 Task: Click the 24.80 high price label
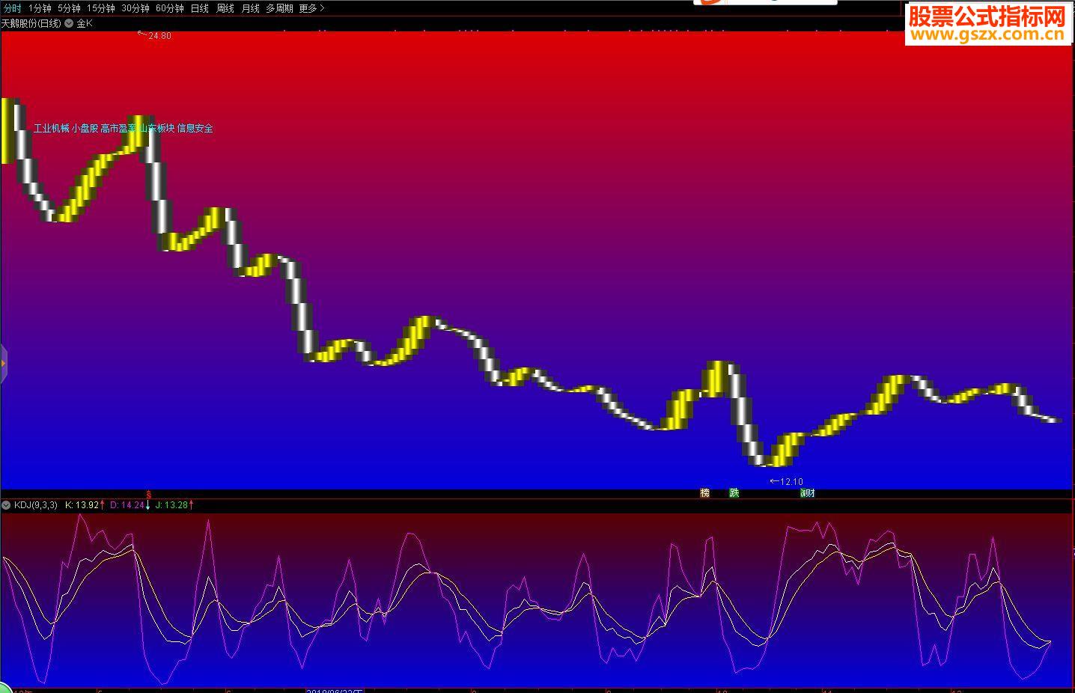[x=159, y=36]
